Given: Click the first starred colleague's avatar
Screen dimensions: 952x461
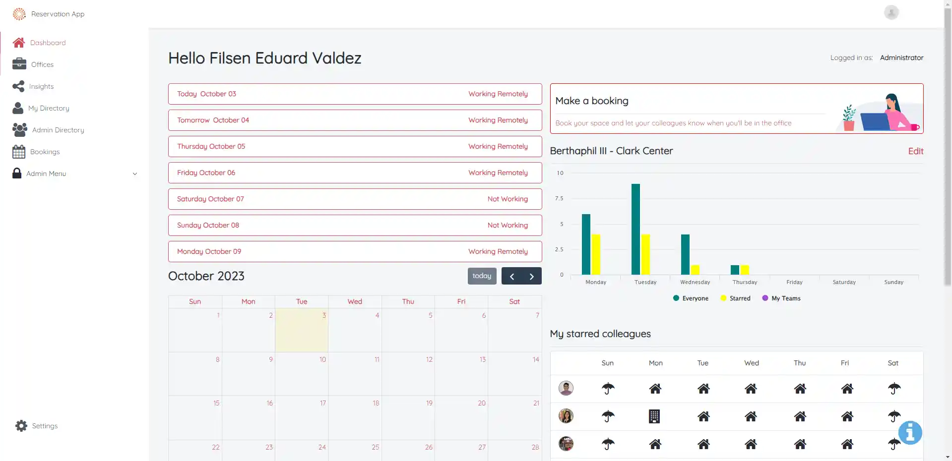Looking at the screenshot, I should 566,388.
